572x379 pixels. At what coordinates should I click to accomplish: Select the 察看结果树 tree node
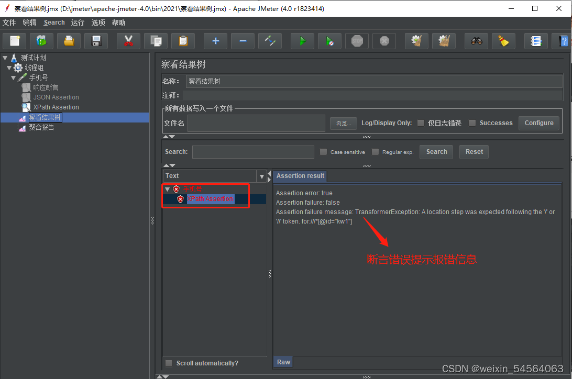pos(45,117)
